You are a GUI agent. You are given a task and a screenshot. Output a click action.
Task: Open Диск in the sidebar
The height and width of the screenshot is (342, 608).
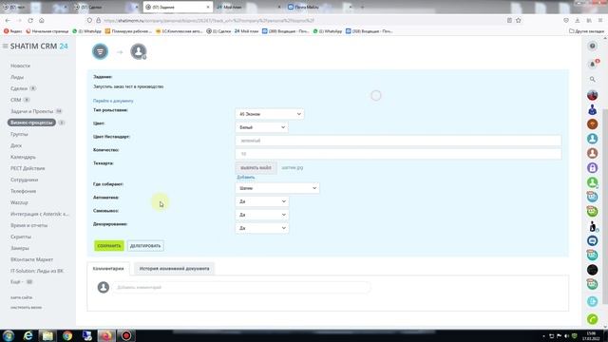(16, 145)
